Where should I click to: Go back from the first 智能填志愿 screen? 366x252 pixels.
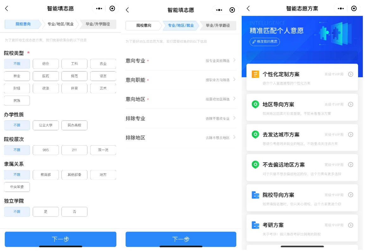tap(7, 9)
